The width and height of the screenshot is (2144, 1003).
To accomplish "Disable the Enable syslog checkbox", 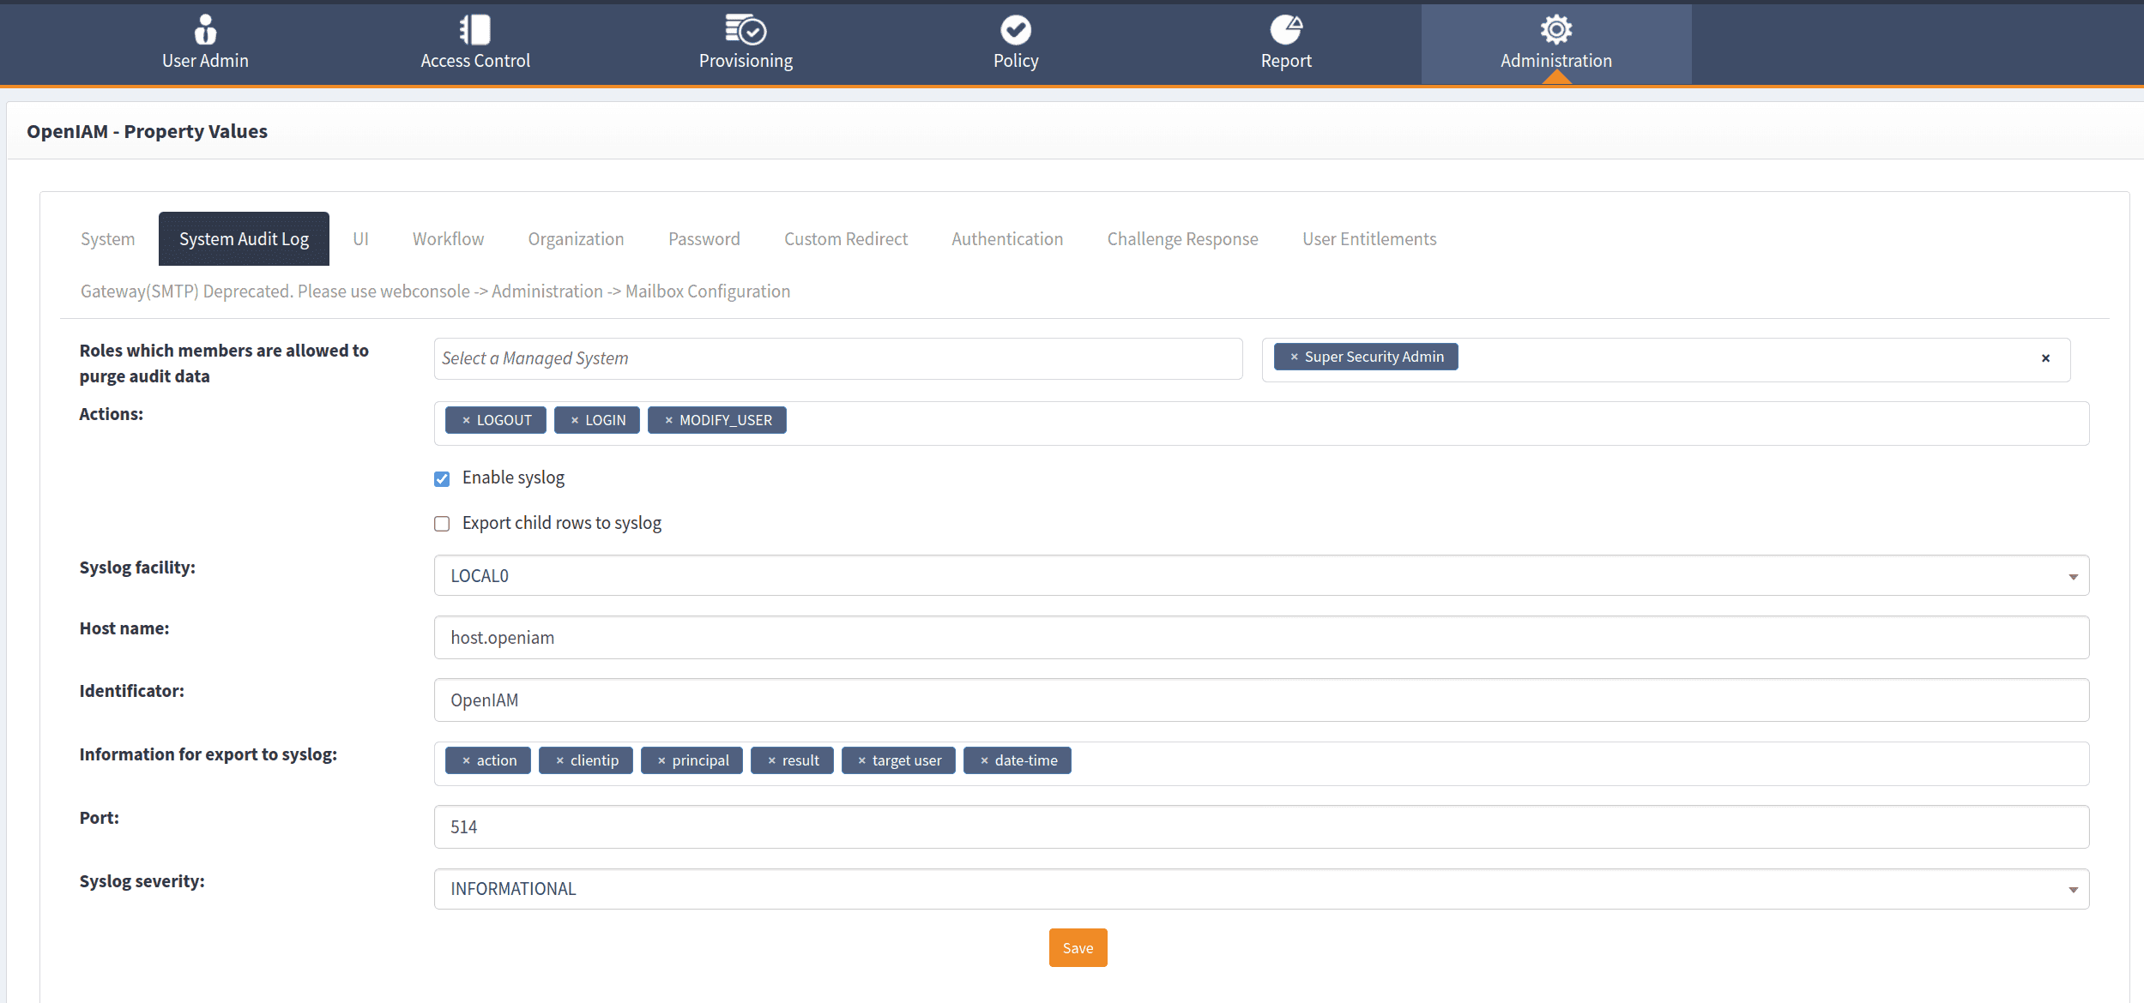I will (x=442, y=478).
